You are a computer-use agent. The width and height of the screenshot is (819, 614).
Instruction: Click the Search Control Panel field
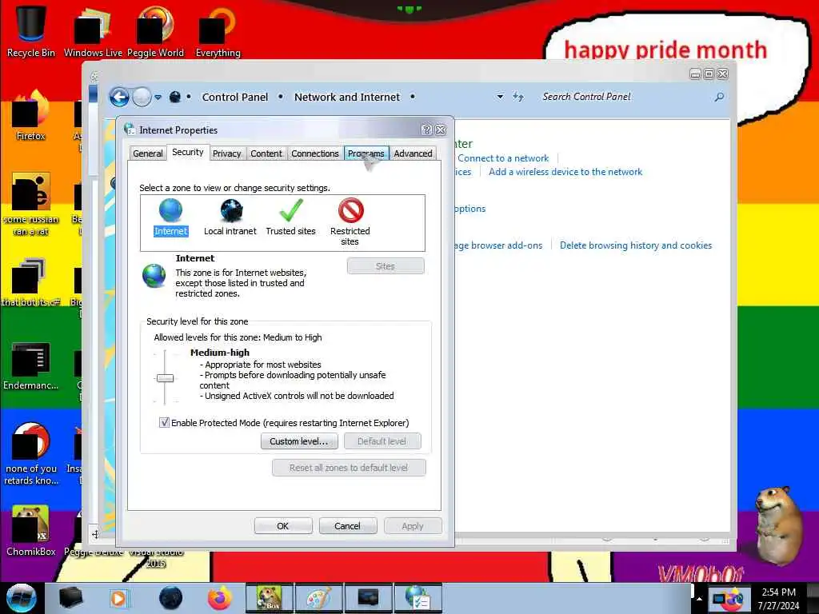click(x=627, y=97)
